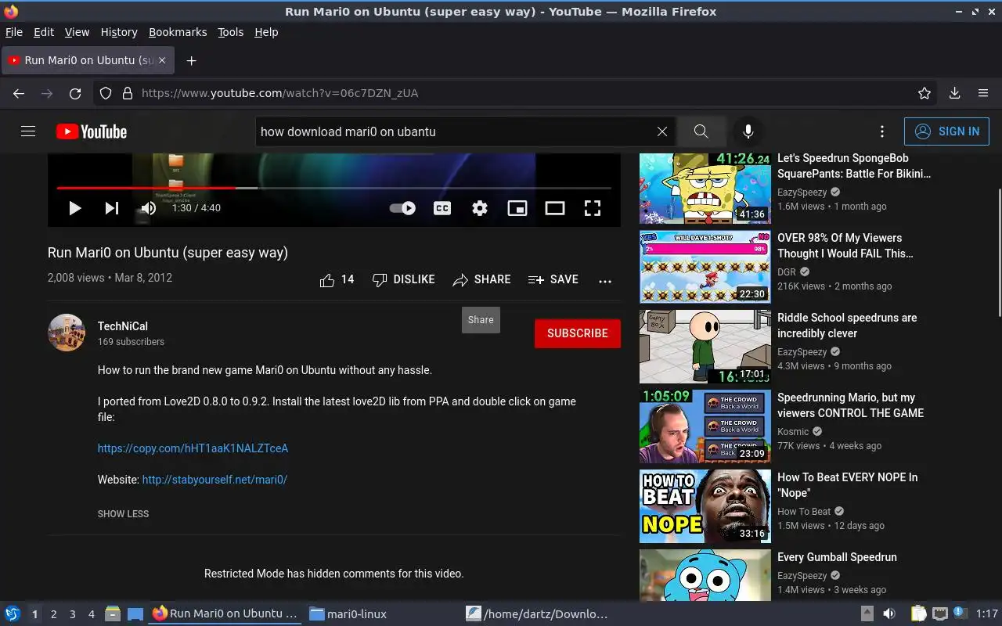Open a new browser tab
Image resolution: width=1002 pixels, height=626 pixels.
[x=191, y=60]
